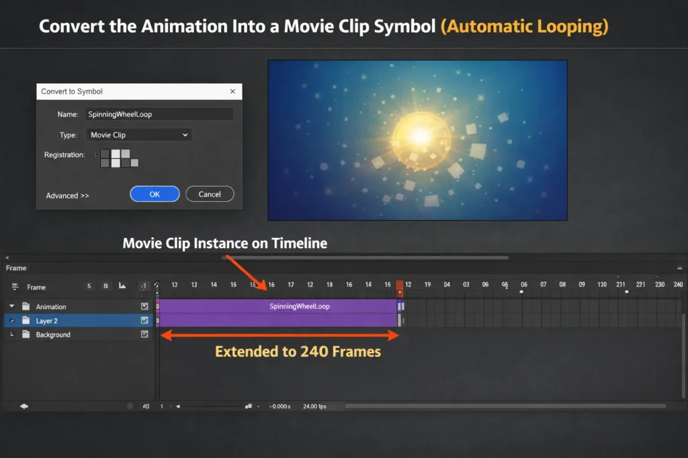Open the timeline layer options menu icon
688x458 pixels.
point(15,287)
